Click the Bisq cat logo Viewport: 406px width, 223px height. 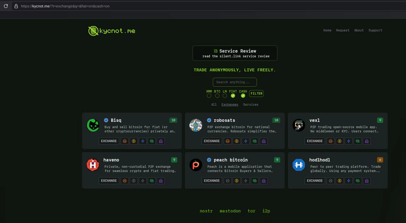93,125
